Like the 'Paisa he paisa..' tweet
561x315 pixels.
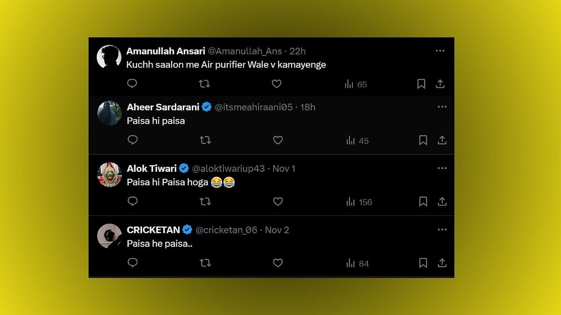(x=278, y=263)
